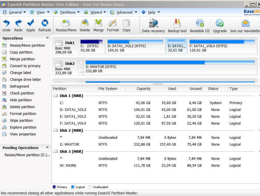Sort by the Partition column header

point(74,89)
